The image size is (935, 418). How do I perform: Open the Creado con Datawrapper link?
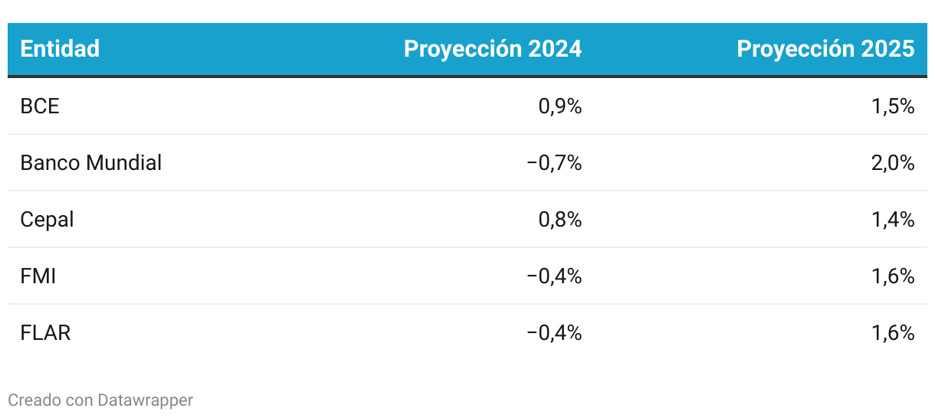coord(100,400)
